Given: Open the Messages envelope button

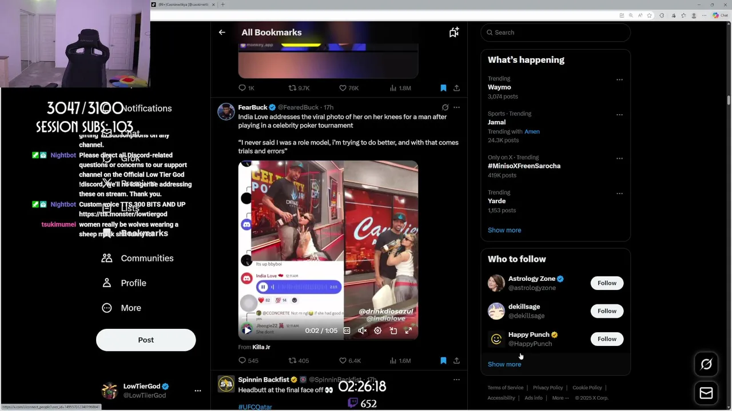Looking at the screenshot, I should coord(706,393).
